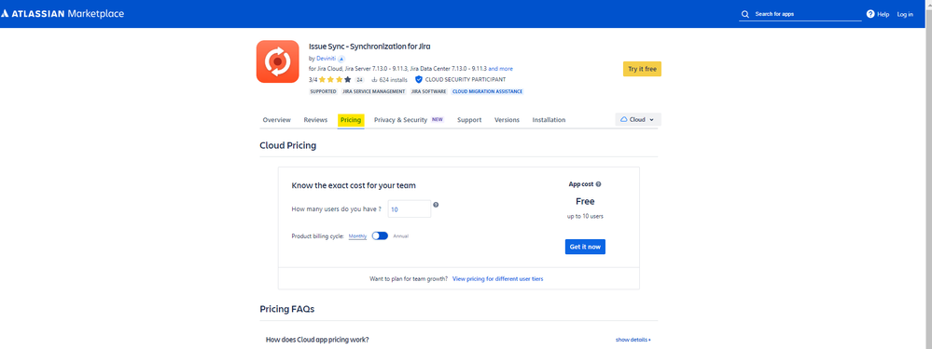Open the Installation tab
This screenshot has height=349, width=932.
(549, 120)
